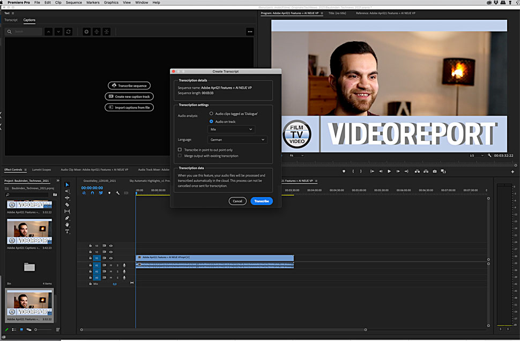
Task: Select the Hand tool
Action: 67,224
